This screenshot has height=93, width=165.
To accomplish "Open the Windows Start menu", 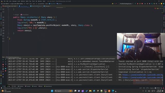I will click(52, 91).
